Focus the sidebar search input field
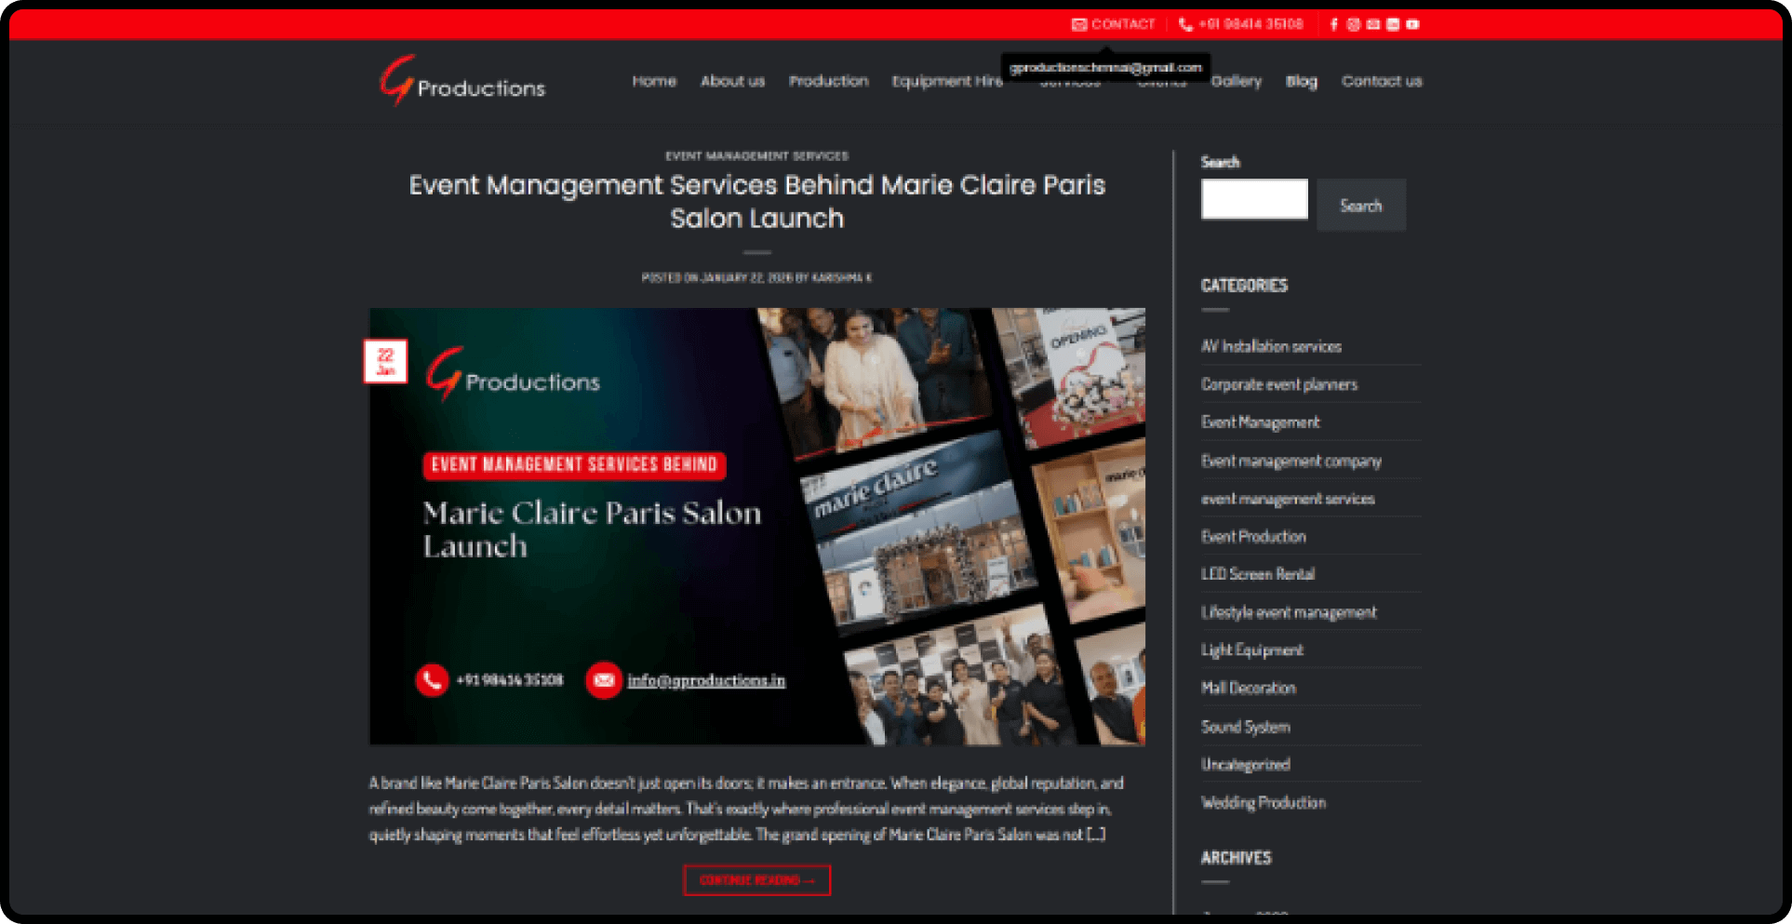Image resolution: width=1792 pixels, height=924 pixels. 1253,199
